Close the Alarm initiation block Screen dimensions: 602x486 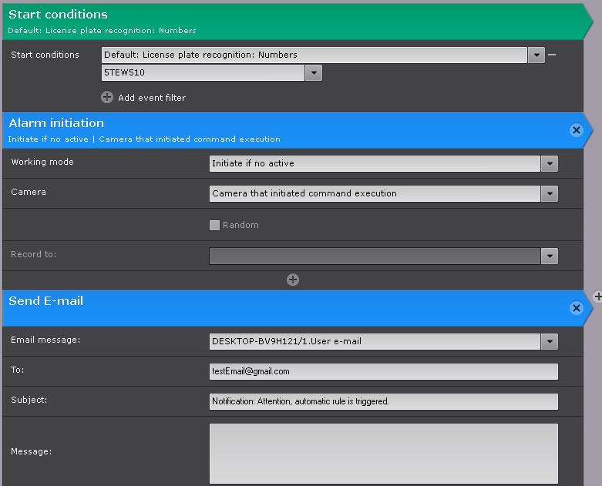tap(576, 130)
